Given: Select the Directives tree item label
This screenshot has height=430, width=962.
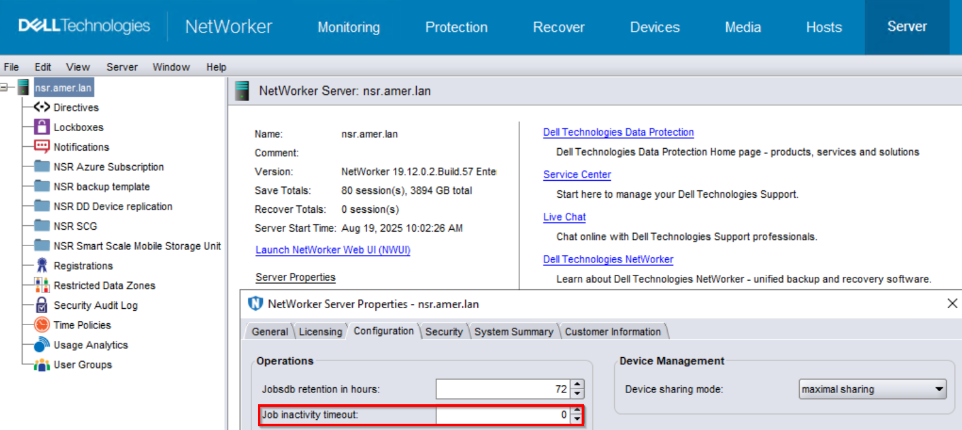Looking at the screenshot, I should (x=76, y=107).
